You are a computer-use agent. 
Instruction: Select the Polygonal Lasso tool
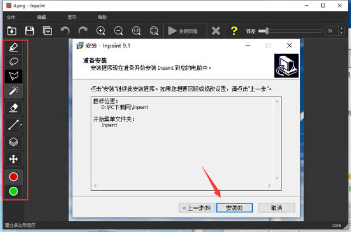pos(13,76)
